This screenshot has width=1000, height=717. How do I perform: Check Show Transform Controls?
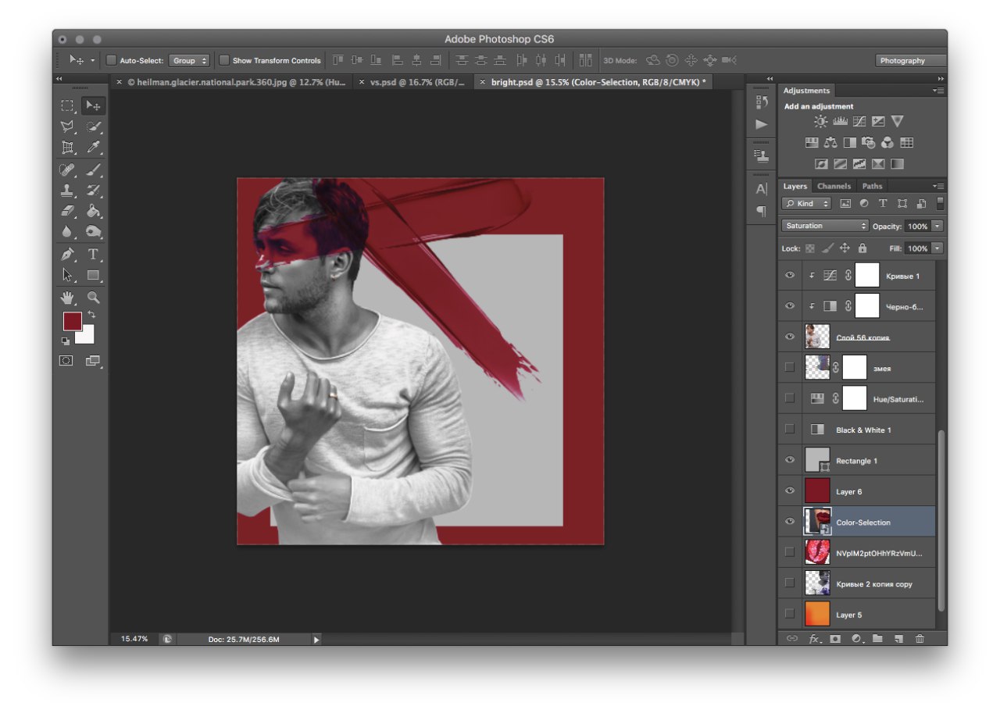click(224, 60)
